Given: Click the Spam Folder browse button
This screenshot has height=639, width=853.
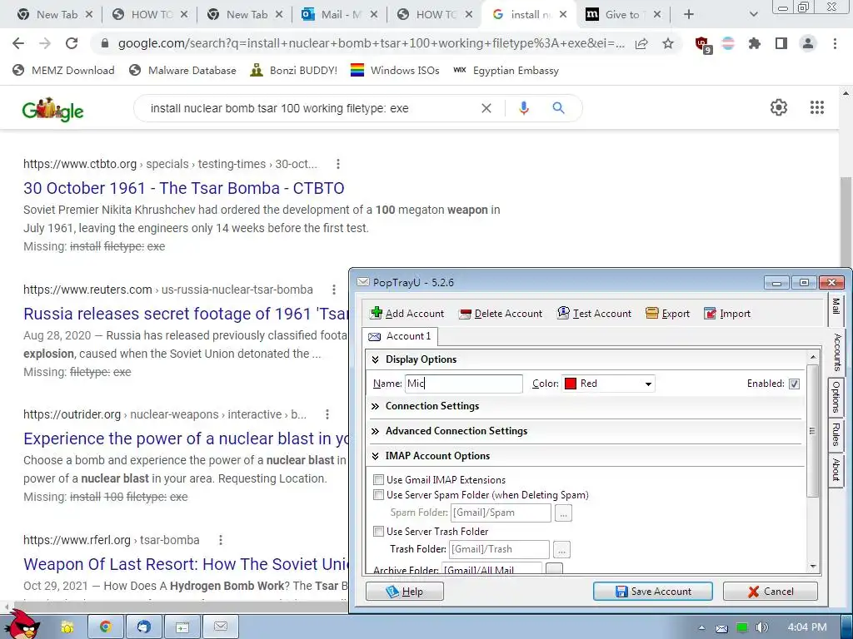Looking at the screenshot, I should click(x=564, y=513).
